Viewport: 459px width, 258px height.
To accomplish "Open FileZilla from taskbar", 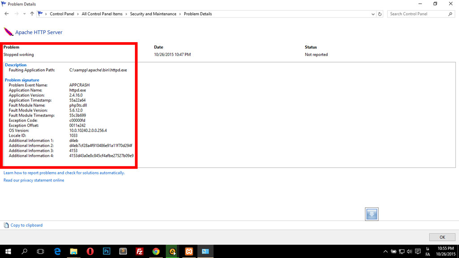I will (x=139, y=252).
